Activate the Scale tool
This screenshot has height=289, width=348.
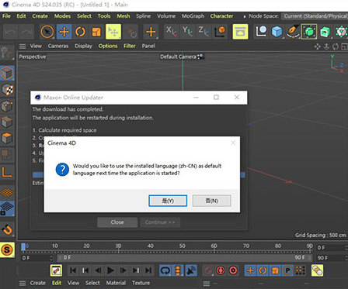(x=96, y=32)
